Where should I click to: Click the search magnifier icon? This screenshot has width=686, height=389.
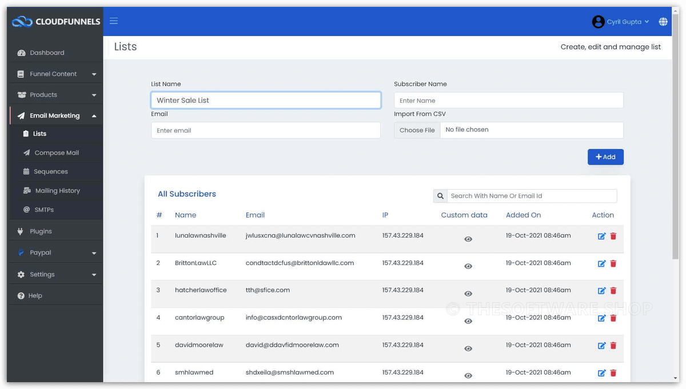coord(440,196)
